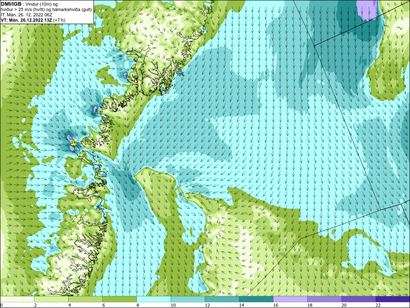Click the legend segment between 10 and 12

click(188, 299)
